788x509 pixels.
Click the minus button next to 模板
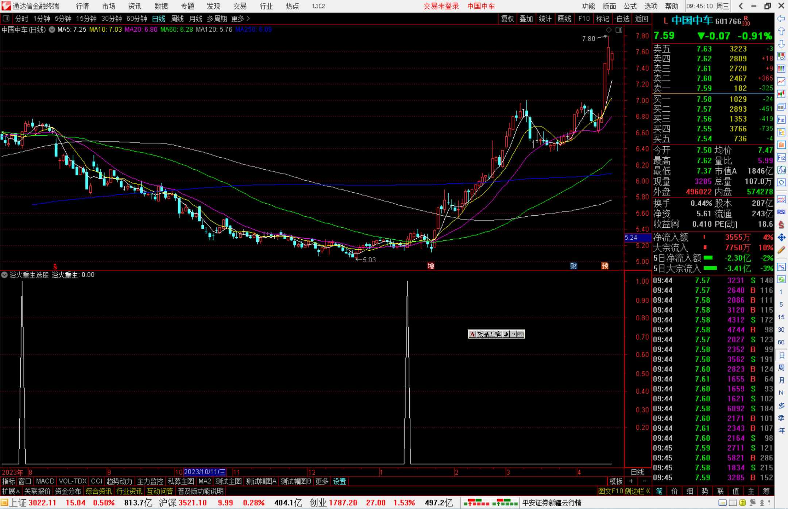[644, 481]
